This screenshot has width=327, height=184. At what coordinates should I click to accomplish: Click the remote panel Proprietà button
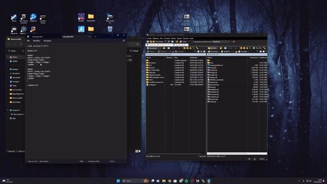244,52
